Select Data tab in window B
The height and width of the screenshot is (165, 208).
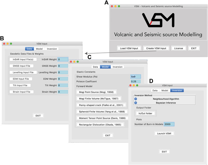[29, 49]
